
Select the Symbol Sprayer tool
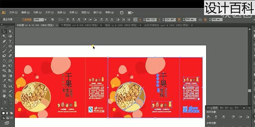pyautogui.click(x=4, y=86)
